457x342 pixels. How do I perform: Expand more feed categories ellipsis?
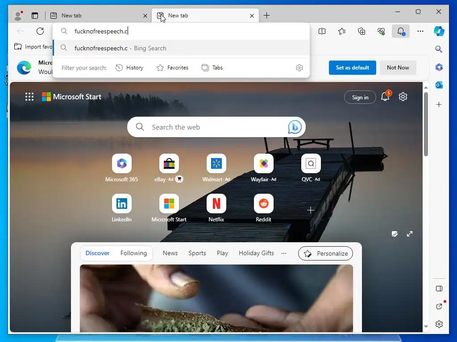click(x=283, y=253)
